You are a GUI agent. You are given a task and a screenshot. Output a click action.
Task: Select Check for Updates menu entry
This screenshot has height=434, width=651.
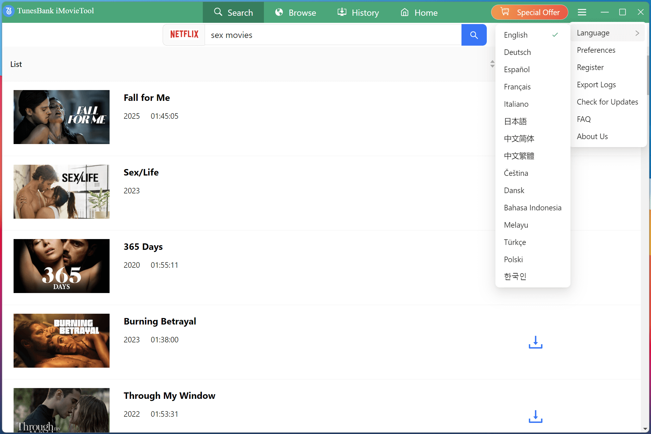(x=607, y=102)
